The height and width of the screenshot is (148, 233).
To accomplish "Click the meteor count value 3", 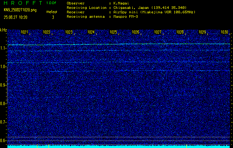I will pos(53,17).
